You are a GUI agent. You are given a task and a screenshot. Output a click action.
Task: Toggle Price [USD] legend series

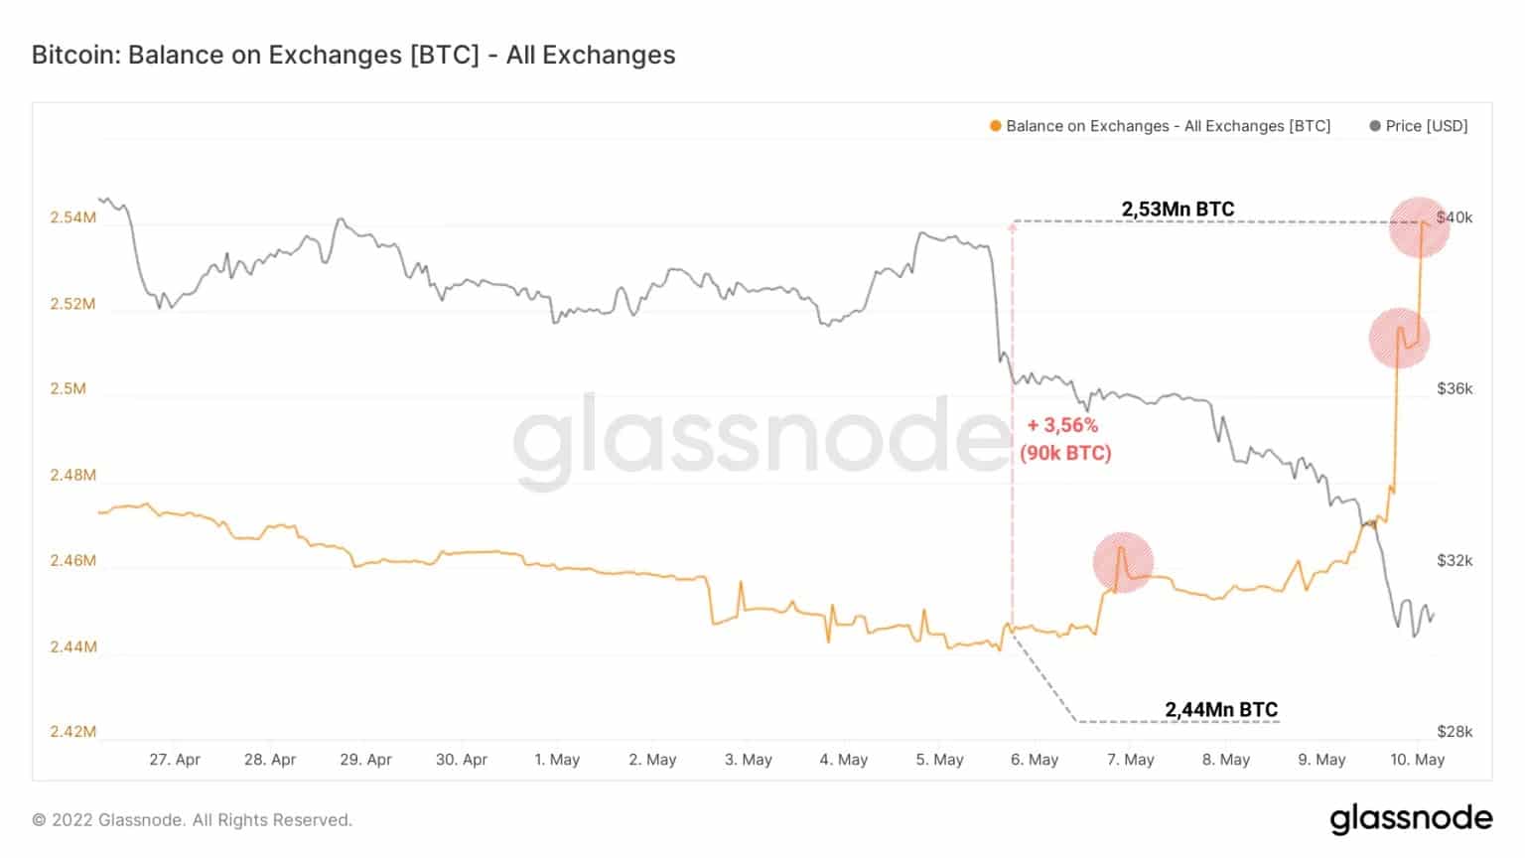(1426, 126)
